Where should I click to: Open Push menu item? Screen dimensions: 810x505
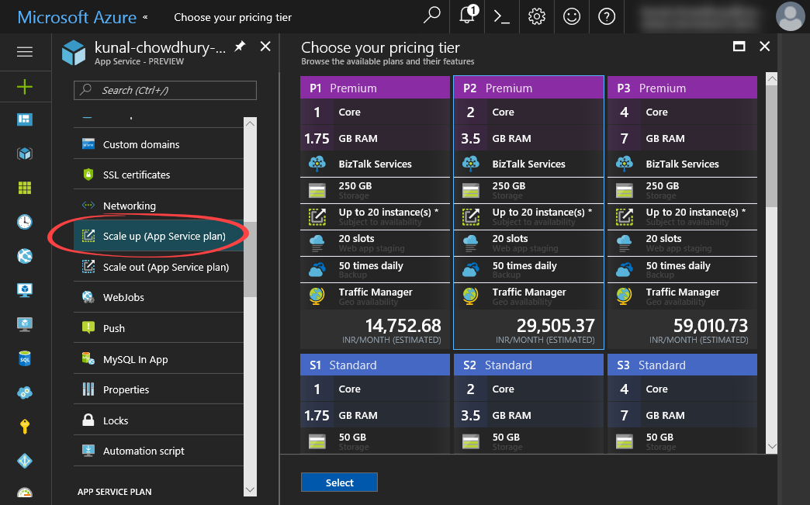click(158, 328)
